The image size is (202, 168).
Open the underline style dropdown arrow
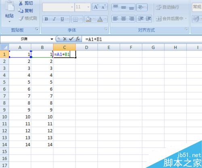coord(68,19)
